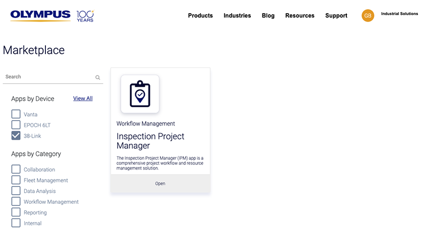Image resolution: width=424 pixels, height=233 pixels.
Task: Click the Inspection Project Manager title
Action: 150,141
